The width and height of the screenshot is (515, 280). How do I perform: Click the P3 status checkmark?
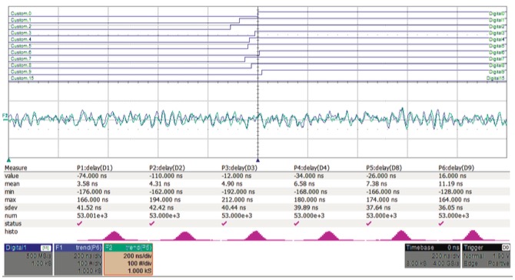coord(224,223)
